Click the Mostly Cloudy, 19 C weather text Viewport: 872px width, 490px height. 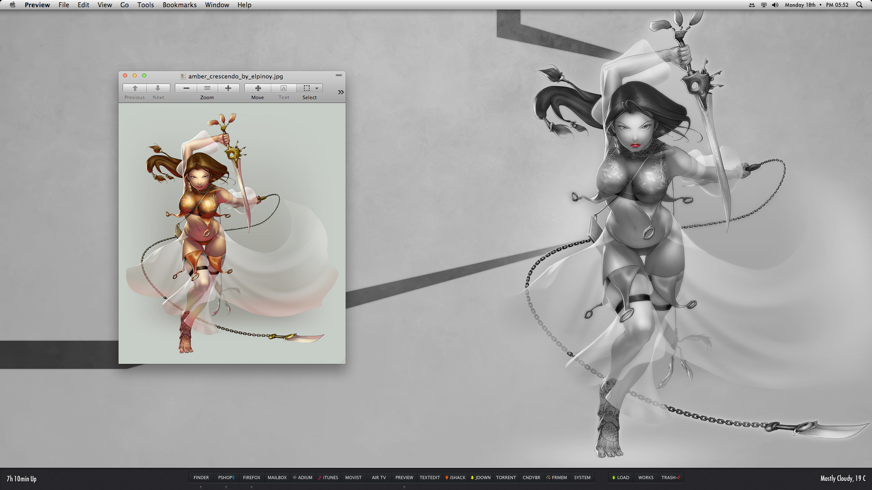click(843, 478)
